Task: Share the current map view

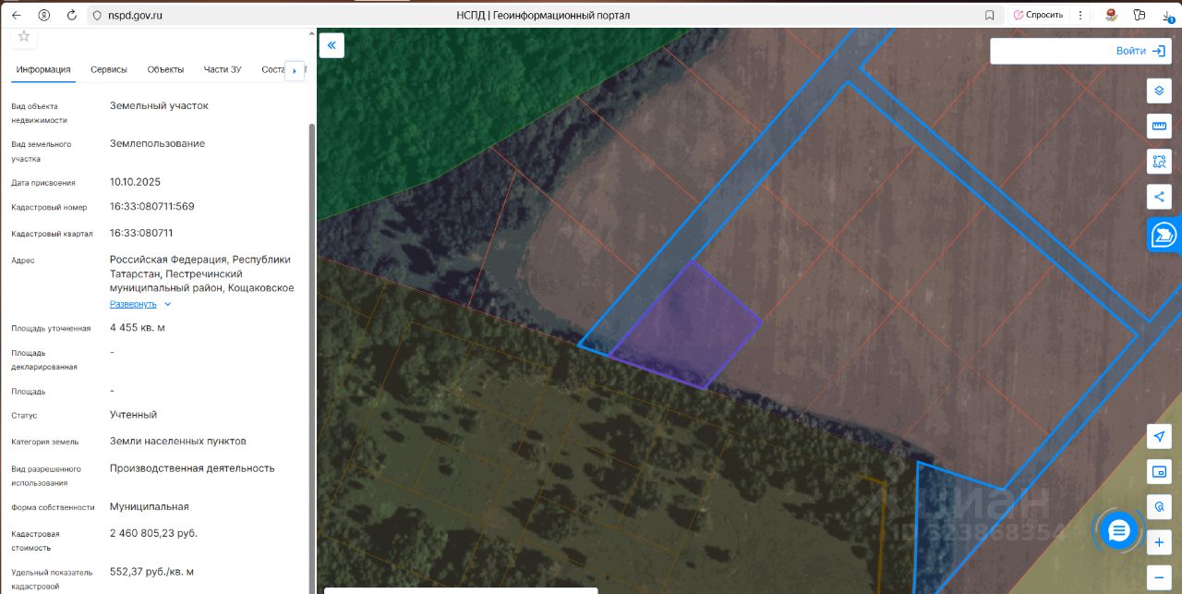Action: [x=1159, y=197]
